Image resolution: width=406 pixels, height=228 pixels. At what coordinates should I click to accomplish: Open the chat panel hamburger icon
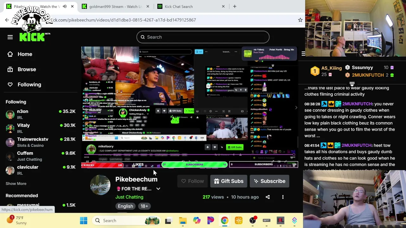point(303,54)
